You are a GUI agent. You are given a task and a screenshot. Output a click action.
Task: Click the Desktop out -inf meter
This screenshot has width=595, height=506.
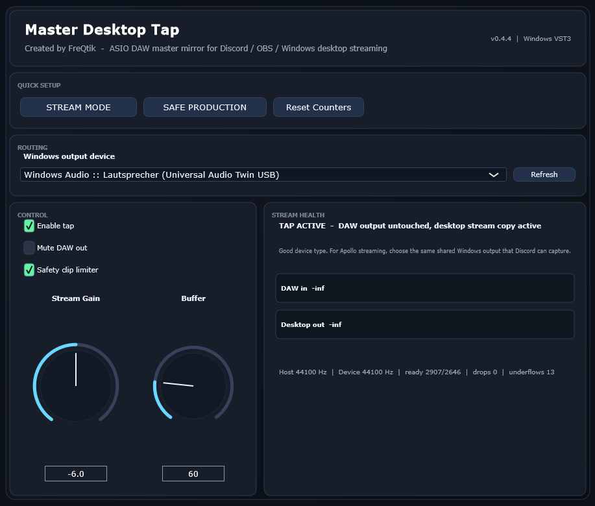click(x=424, y=324)
